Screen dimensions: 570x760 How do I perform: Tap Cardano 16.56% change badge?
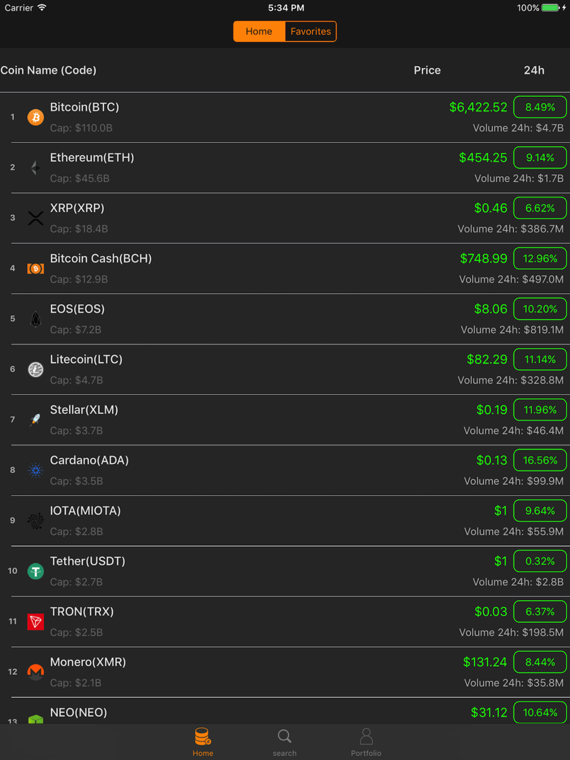pyautogui.click(x=540, y=460)
